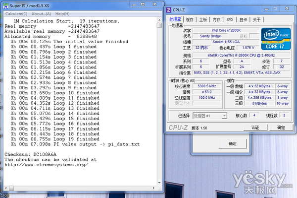Open the Calculate(C) menu
The image size is (297, 198).
click(x=16, y=14)
